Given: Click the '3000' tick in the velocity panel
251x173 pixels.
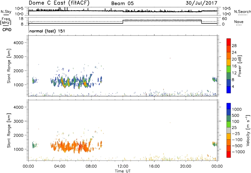Looking at the screenshot, I should [19, 121].
